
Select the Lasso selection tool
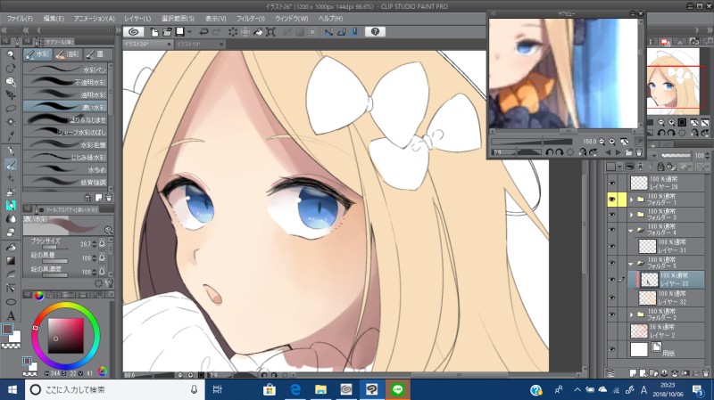point(11,109)
